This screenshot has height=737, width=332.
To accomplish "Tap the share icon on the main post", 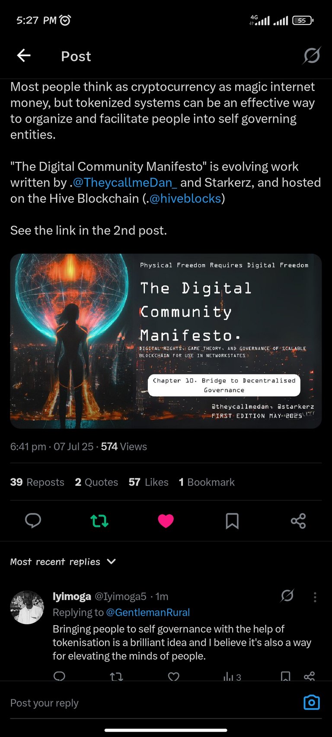I will click(298, 521).
